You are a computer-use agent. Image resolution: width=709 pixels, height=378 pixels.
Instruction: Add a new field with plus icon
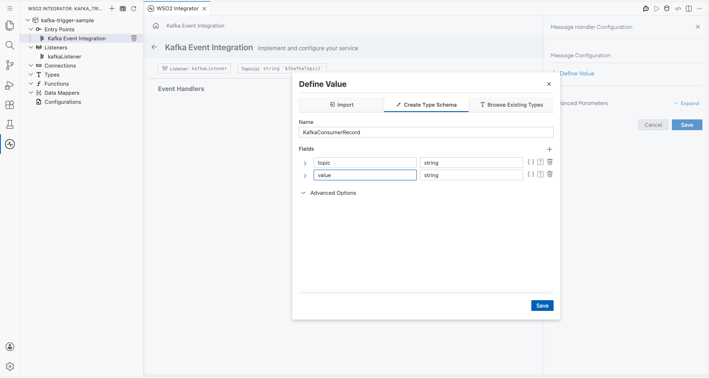point(549,149)
